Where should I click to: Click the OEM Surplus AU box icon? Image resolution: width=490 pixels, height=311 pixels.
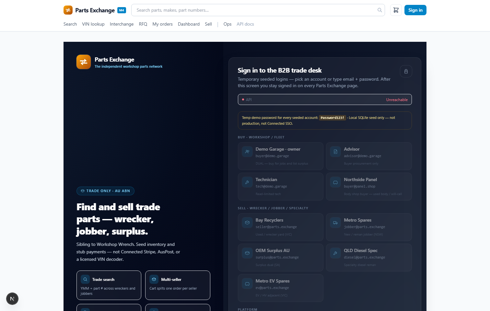(247, 253)
